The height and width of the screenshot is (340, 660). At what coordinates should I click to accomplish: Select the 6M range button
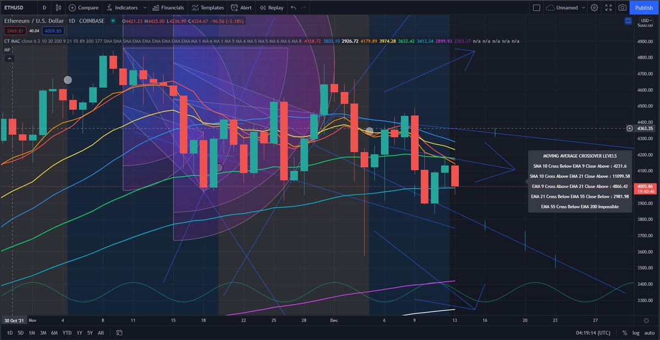tap(54, 332)
